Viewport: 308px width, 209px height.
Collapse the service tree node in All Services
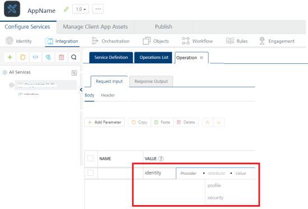pyautogui.click(x=12, y=85)
